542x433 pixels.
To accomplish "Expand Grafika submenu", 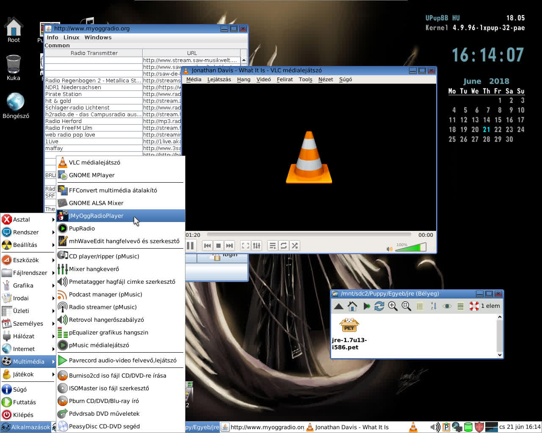I will click(28, 285).
